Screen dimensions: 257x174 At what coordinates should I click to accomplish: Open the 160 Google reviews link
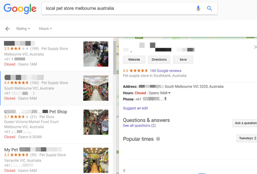pos(166,71)
